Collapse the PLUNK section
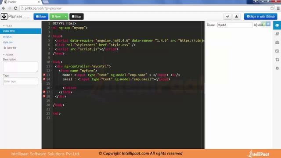 [x=8, y=54]
